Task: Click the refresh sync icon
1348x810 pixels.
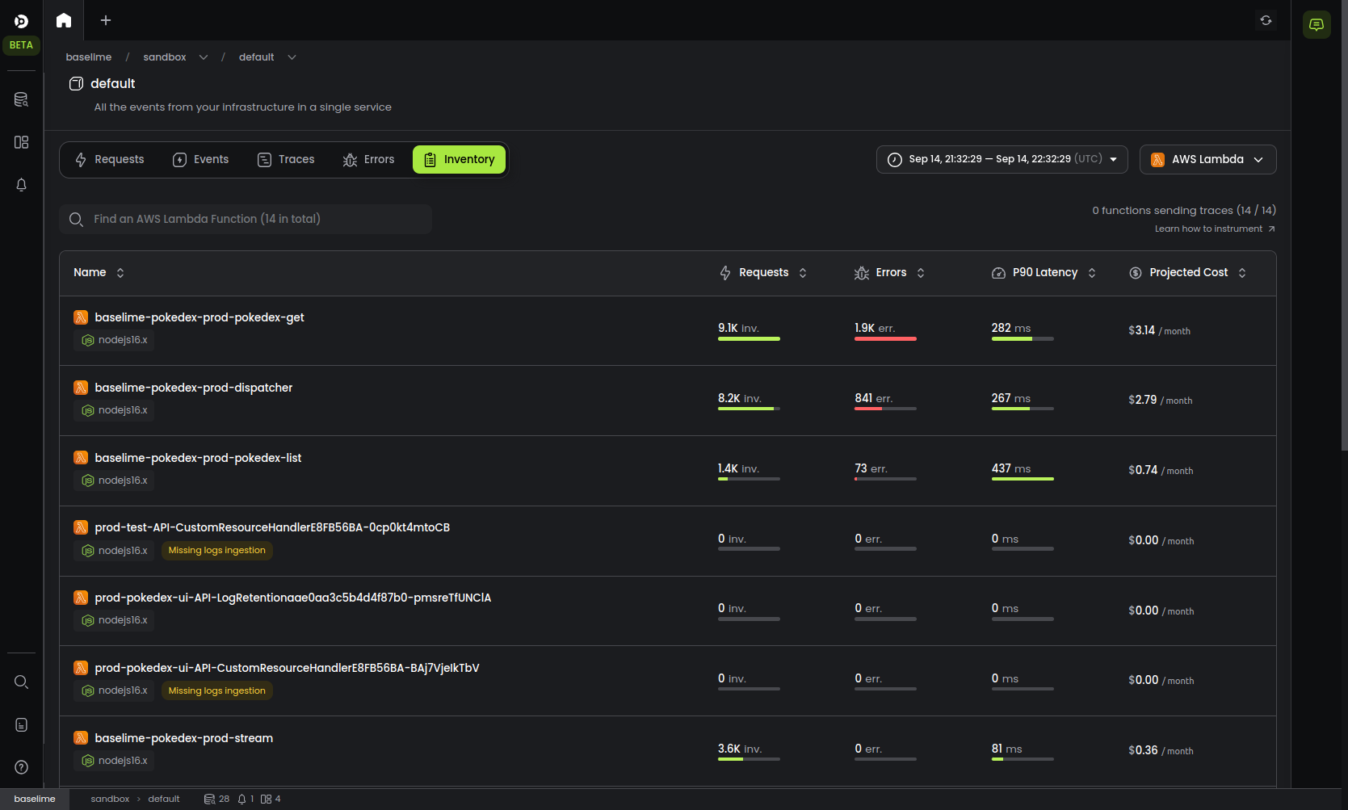Action: pos(1266,20)
